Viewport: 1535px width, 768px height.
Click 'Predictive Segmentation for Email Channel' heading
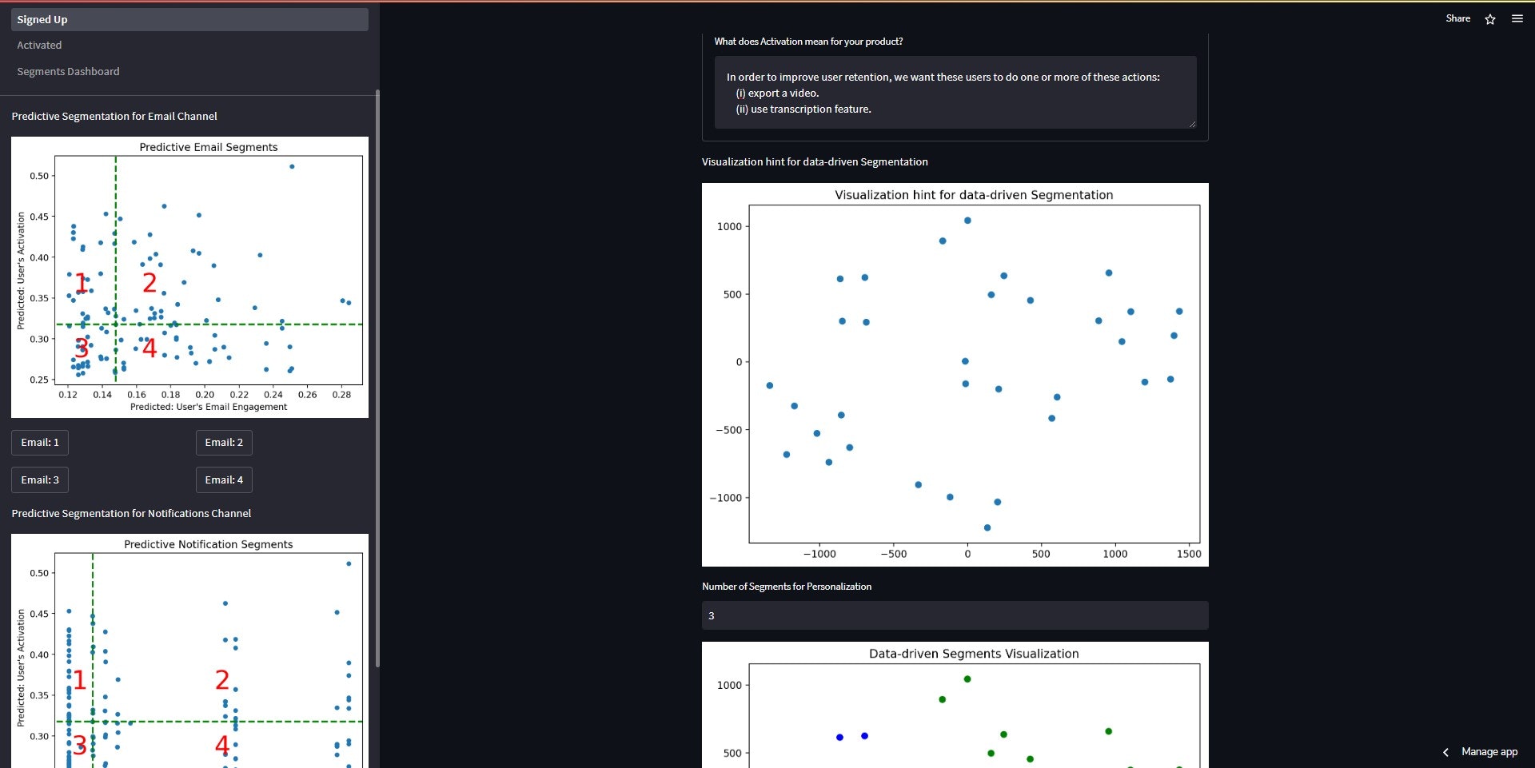[x=114, y=117]
